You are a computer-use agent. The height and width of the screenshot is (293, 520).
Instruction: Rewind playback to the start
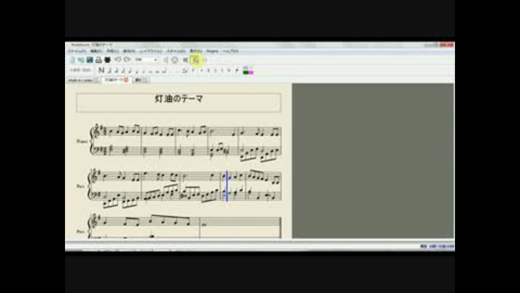coord(185,60)
